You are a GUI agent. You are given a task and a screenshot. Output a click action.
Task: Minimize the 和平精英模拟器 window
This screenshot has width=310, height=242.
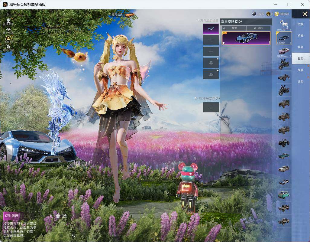[275, 4]
